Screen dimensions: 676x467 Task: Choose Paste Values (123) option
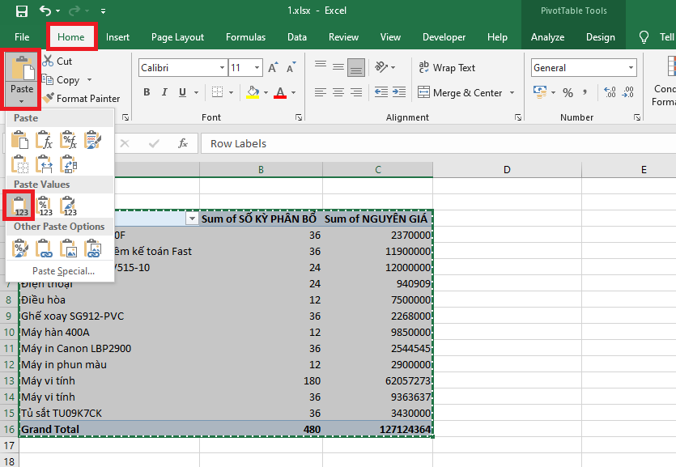[22, 206]
